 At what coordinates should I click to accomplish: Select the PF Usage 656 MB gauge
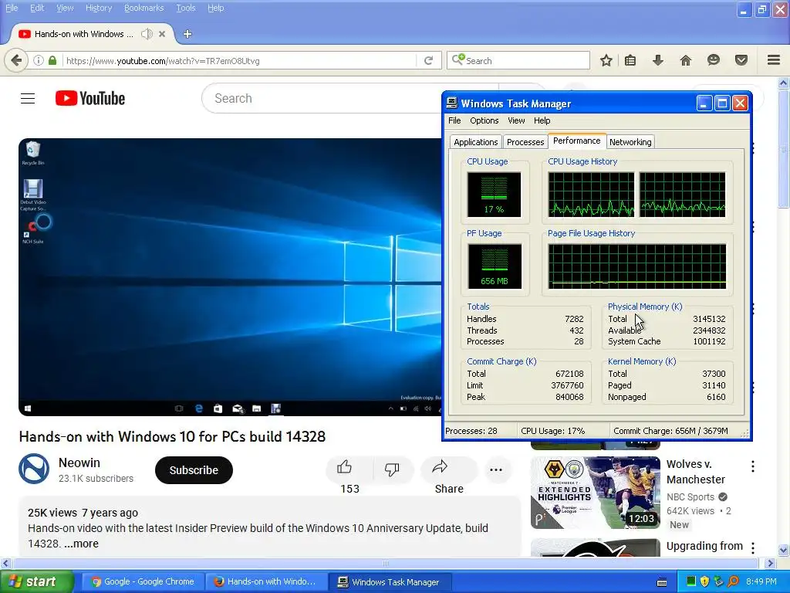click(495, 266)
